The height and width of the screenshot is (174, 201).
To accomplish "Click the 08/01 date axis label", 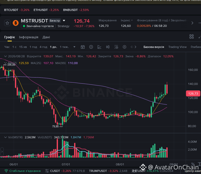I will click(120, 164).
